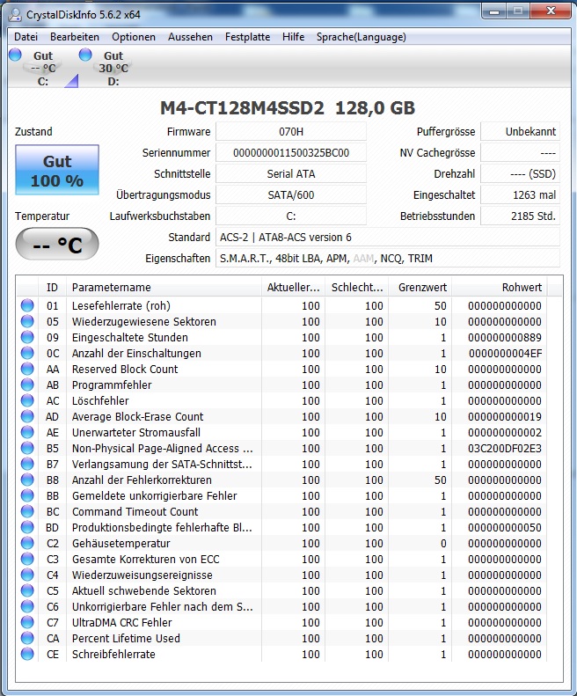Click the Schnittstelle field showing Serial ATA
Image resolution: width=577 pixels, height=696 pixels.
pyautogui.click(x=291, y=173)
